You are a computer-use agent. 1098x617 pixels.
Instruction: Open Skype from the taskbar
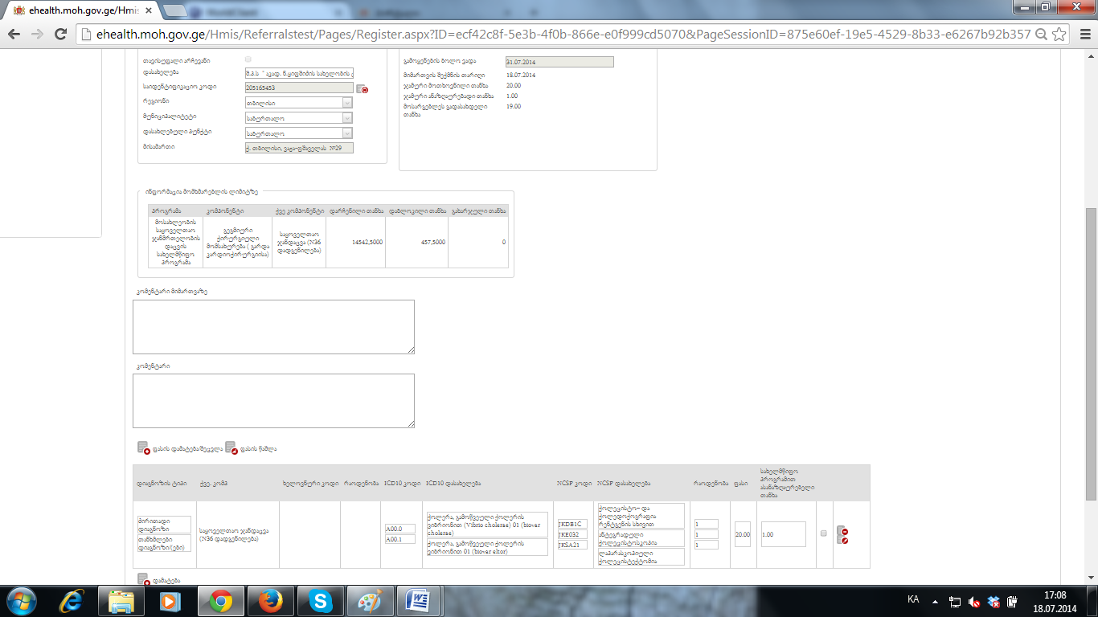(321, 601)
